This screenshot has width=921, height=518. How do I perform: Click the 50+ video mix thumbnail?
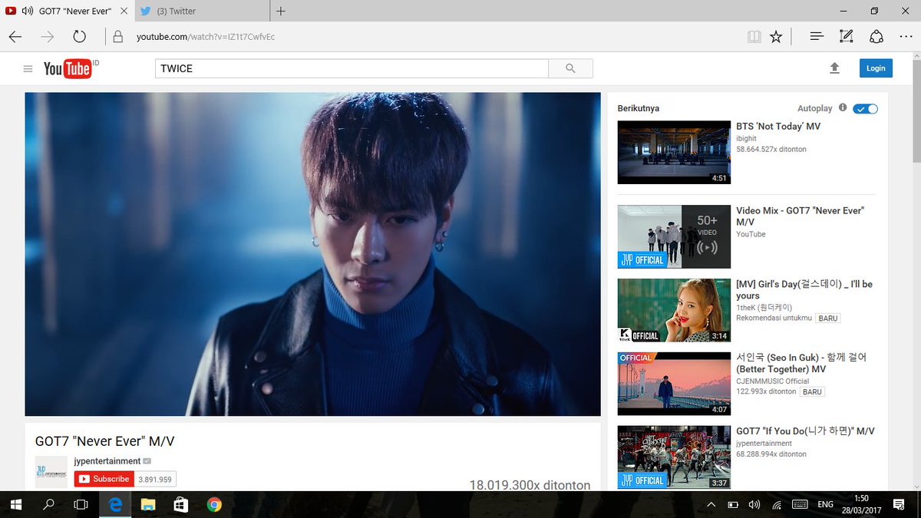point(674,236)
